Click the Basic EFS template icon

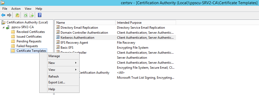58,47
